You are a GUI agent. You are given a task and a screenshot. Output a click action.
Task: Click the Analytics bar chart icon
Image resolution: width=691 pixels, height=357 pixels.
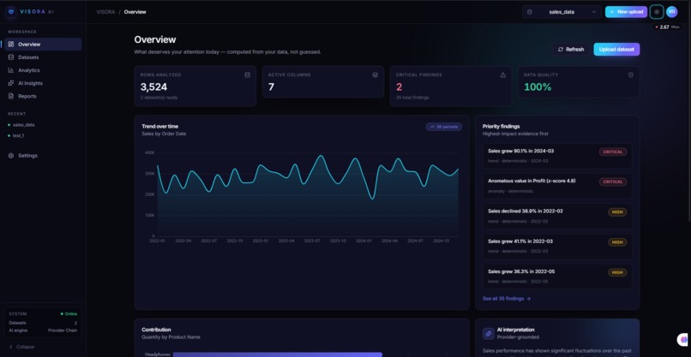[11, 70]
